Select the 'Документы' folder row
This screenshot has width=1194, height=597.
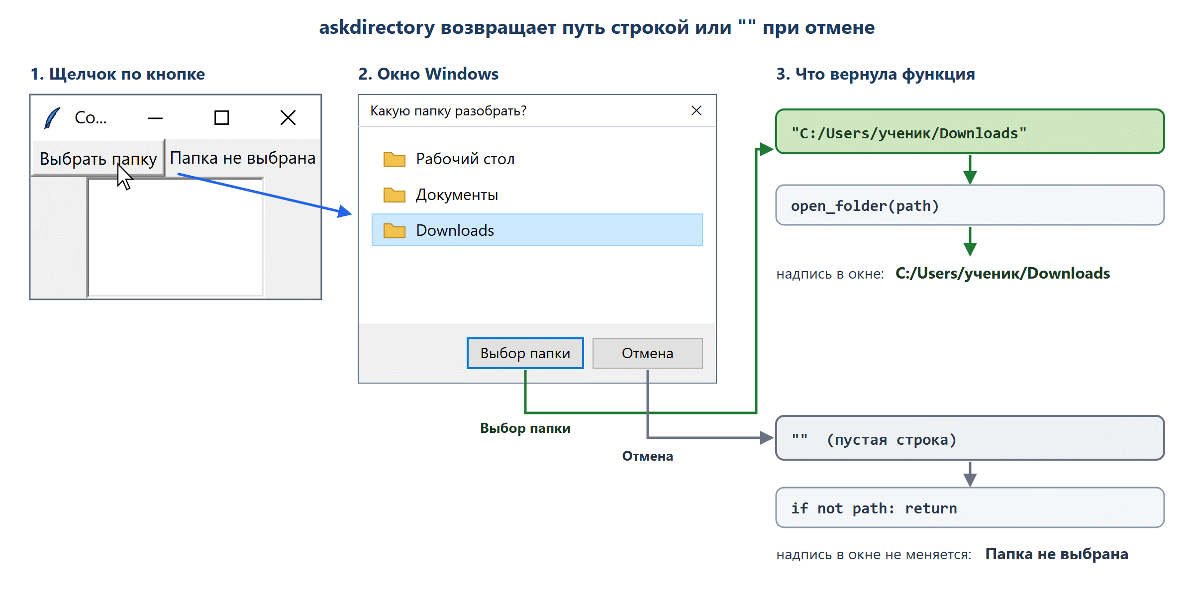click(x=537, y=195)
